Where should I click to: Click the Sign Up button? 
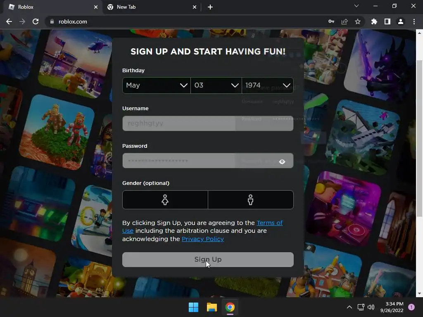[x=208, y=260]
